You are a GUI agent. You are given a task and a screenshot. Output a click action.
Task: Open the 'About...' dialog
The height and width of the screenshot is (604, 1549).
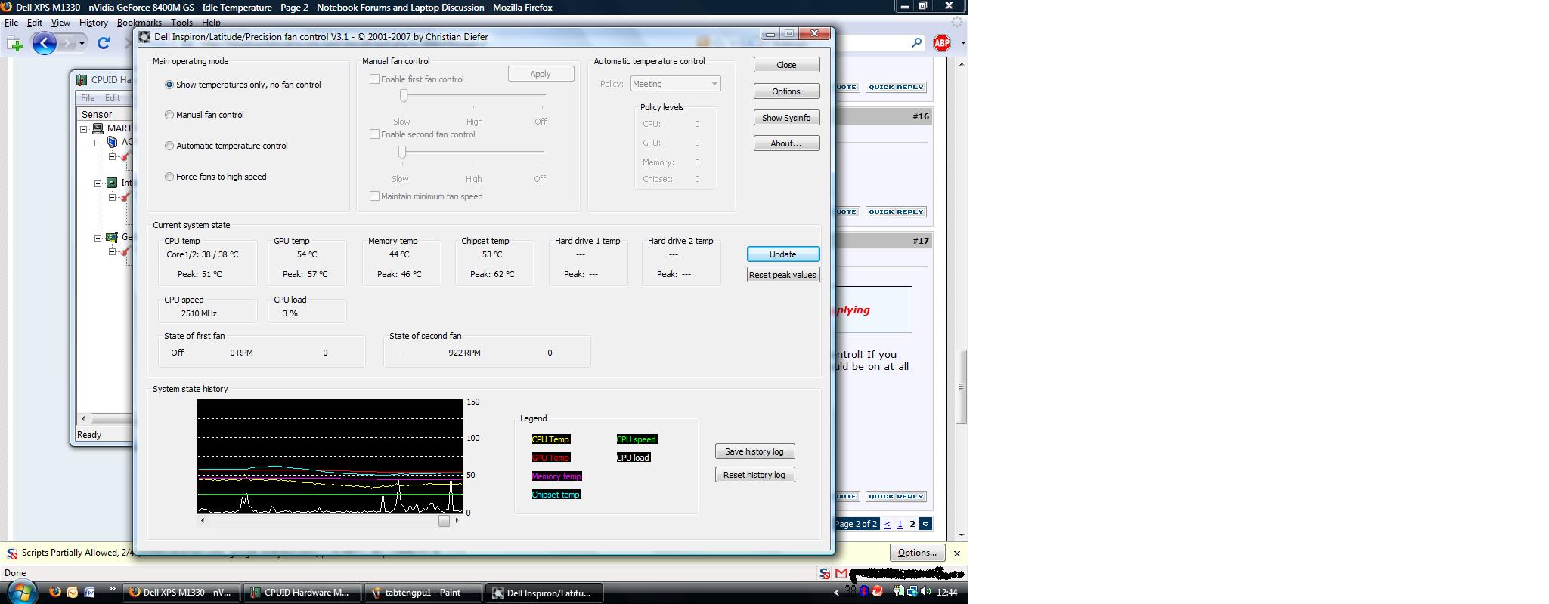(786, 143)
